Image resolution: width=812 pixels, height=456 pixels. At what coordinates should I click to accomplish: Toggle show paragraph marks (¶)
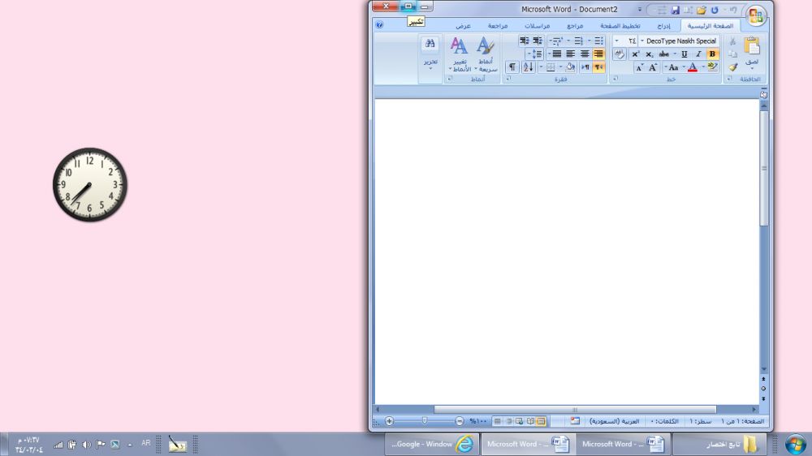coord(512,67)
